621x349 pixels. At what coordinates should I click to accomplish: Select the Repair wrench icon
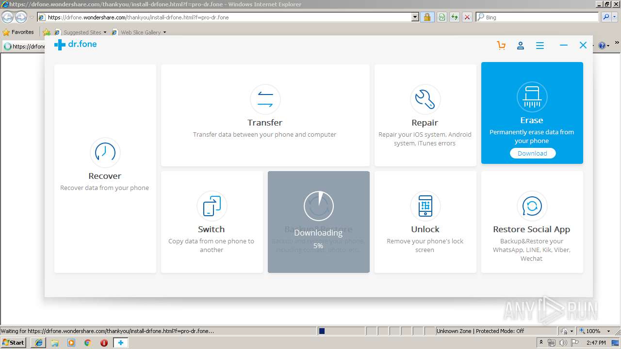click(x=425, y=99)
